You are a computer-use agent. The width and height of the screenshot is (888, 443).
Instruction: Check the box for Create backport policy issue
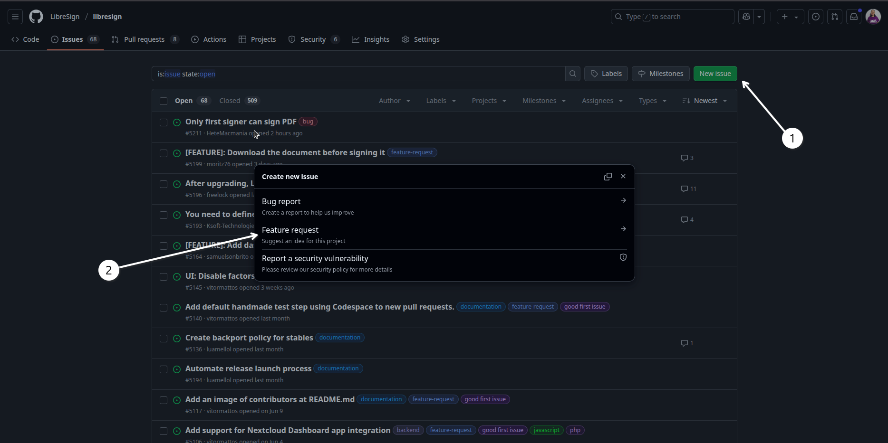164,339
